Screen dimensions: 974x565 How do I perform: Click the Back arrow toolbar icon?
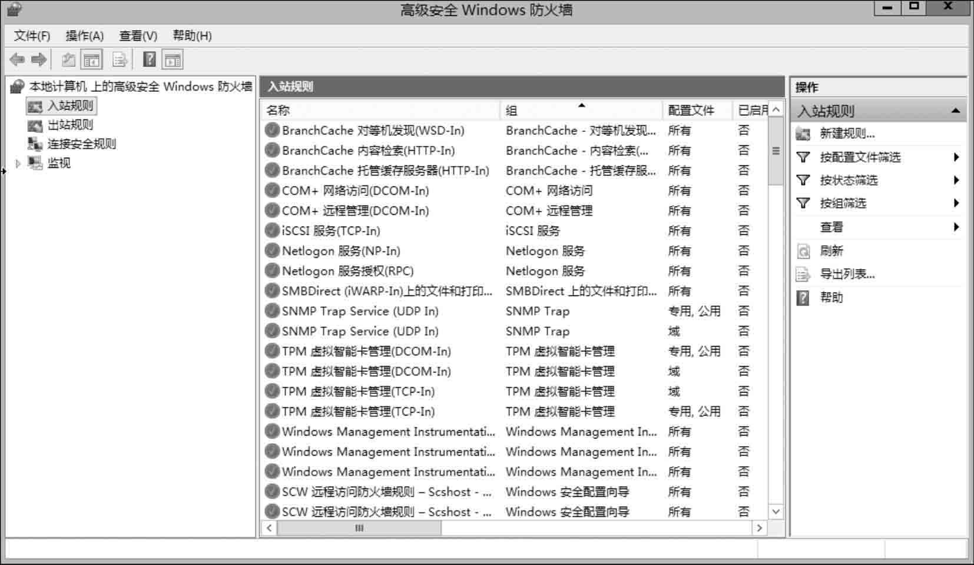(17, 59)
